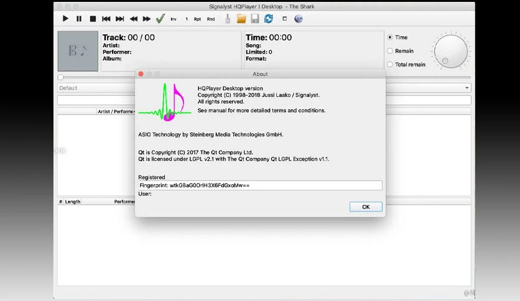
Task: Click the 'Track: 00 / 00' display
Action: (x=129, y=37)
